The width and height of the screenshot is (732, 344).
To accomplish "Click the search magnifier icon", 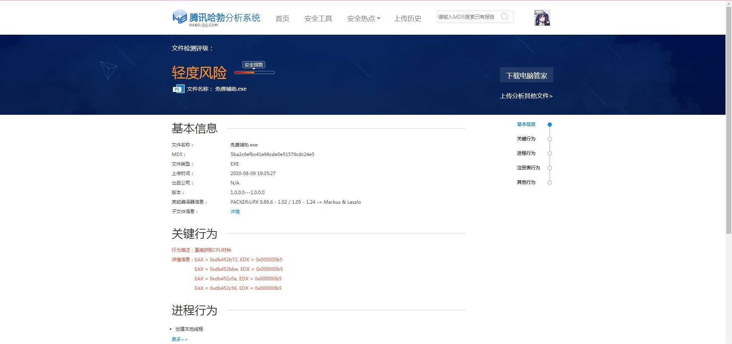I will 505,17.
